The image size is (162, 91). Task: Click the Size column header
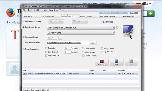pos(105,71)
